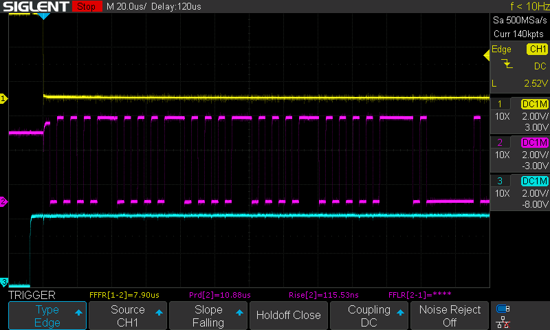
Task: Open the channel 2 number box
Action: point(500,142)
